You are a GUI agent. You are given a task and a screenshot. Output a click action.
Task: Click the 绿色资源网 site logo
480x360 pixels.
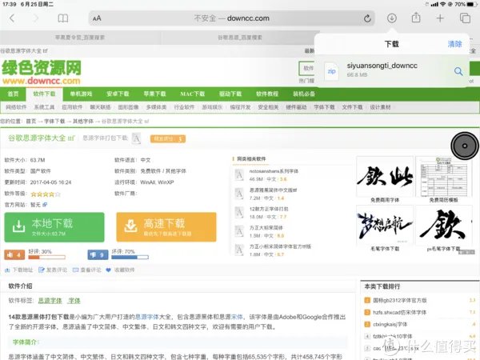point(42,72)
